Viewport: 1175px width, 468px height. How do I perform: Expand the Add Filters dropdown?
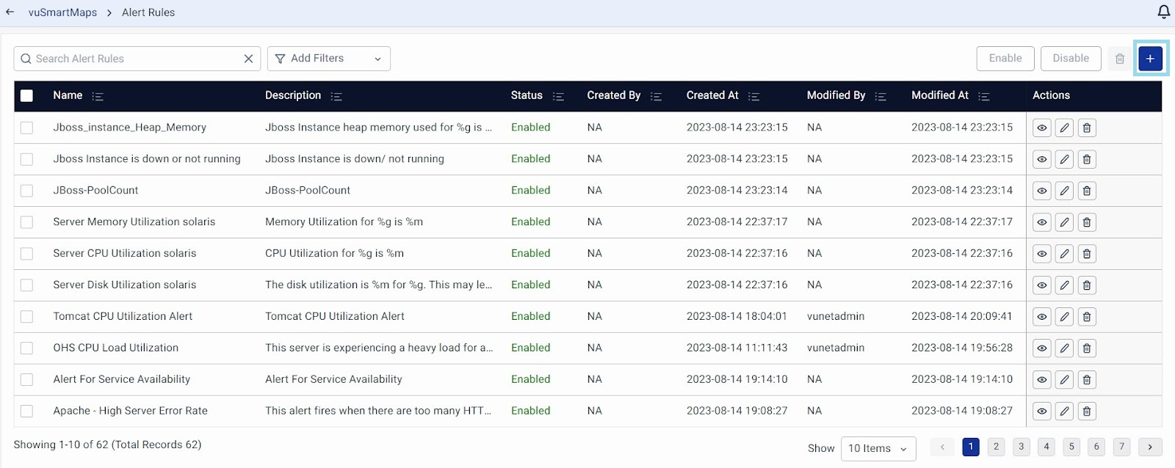tap(328, 59)
